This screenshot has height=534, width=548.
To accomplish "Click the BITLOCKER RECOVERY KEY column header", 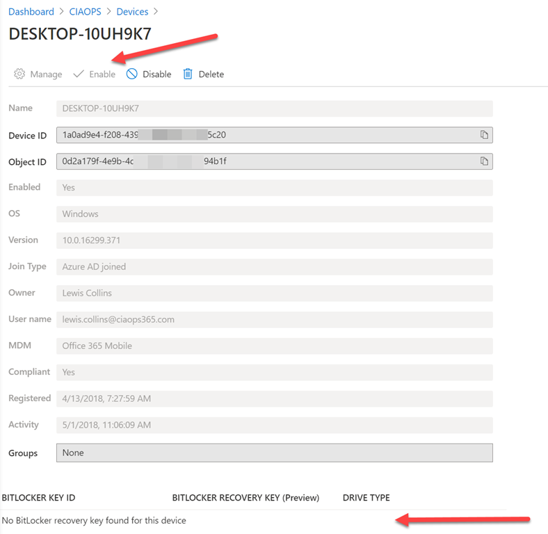I will (245, 498).
